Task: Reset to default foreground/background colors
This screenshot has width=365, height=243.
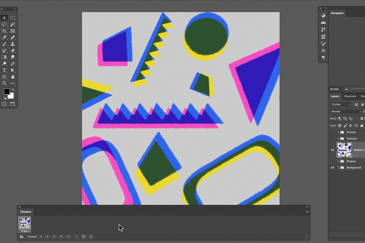Action: click(5, 98)
